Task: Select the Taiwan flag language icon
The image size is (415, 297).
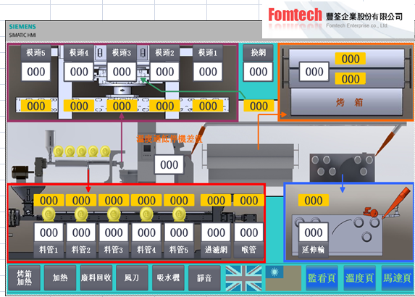Action: (283, 278)
